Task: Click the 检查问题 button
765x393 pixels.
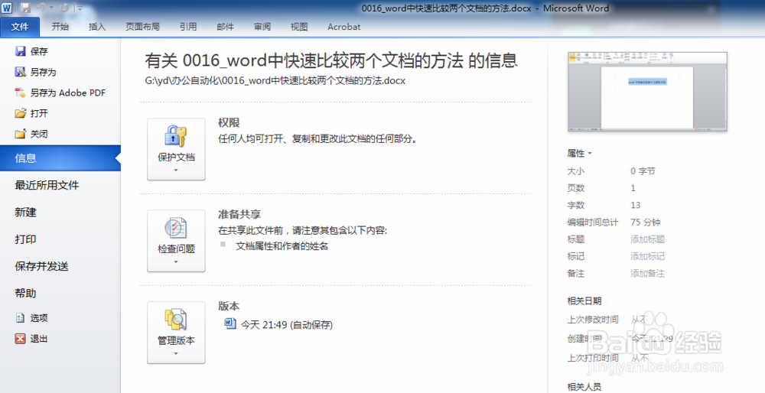Action: [x=176, y=241]
